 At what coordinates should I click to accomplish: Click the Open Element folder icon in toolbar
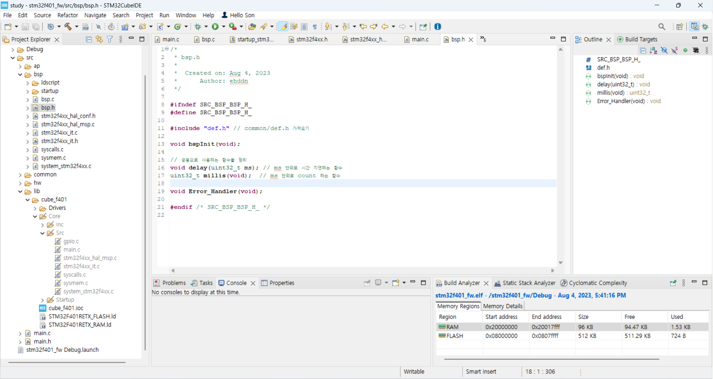[252, 26]
